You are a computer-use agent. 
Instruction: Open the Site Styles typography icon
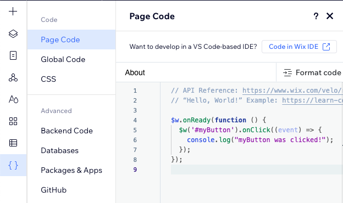(13, 99)
